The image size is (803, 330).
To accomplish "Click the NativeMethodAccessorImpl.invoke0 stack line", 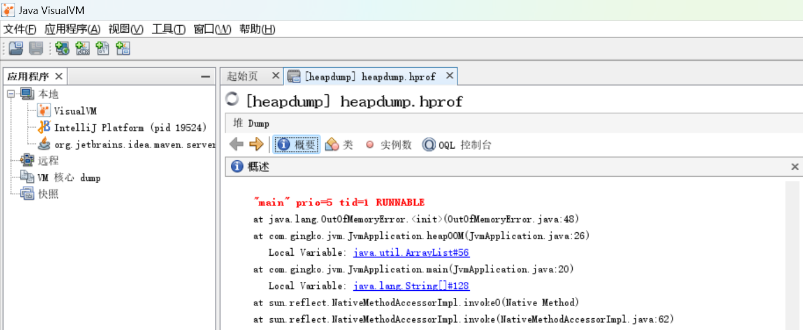I will point(416,302).
